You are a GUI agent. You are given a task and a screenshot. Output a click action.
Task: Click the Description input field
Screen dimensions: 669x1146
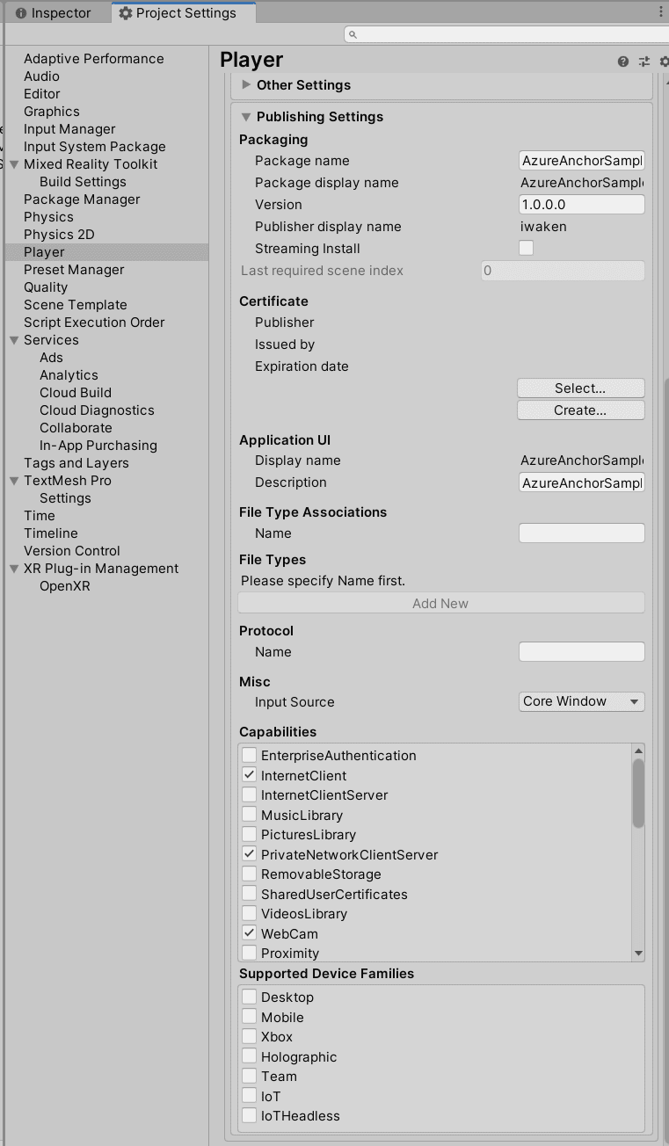(582, 482)
